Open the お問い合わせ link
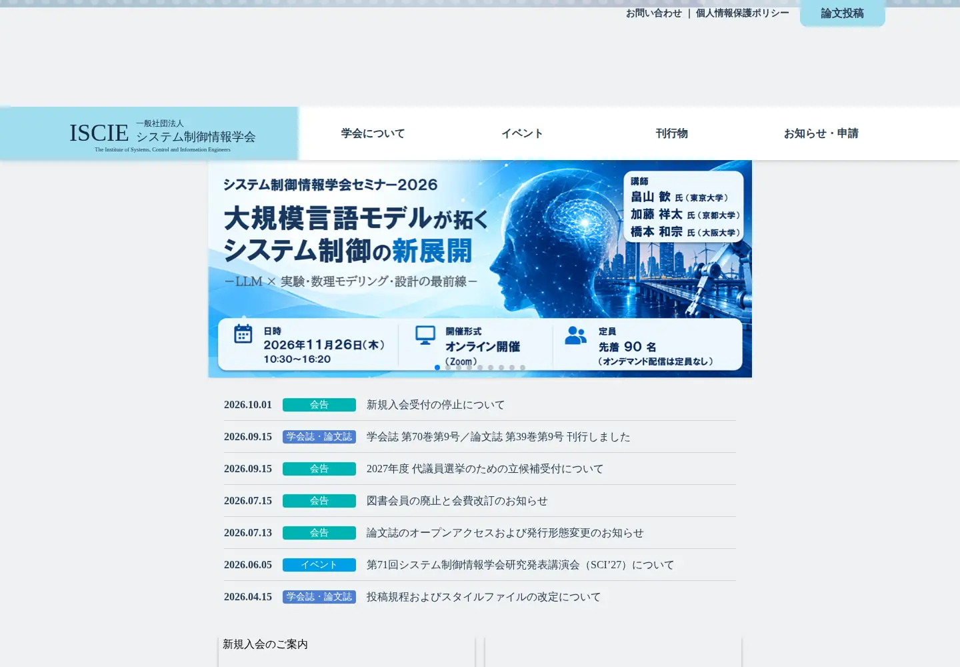 (654, 13)
